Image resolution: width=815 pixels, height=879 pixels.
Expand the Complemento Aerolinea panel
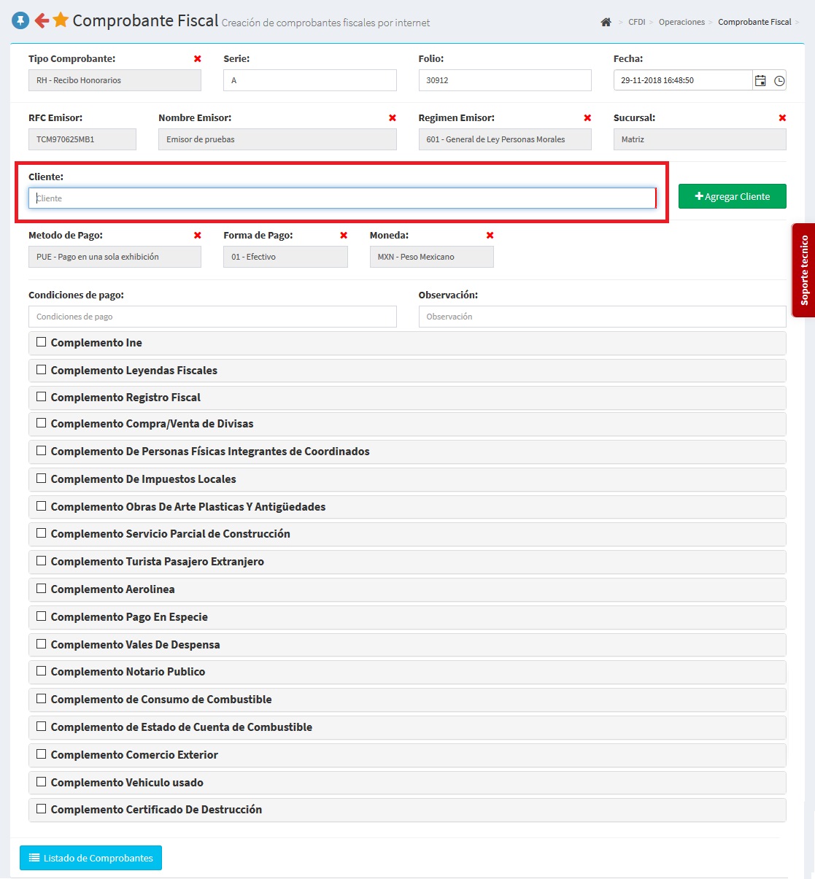coord(112,589)
